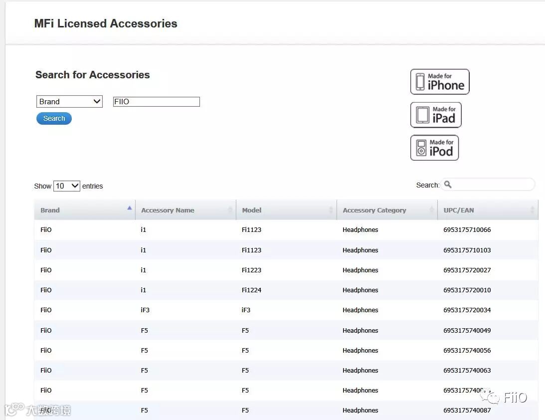545x420 pixels.
Task: Click FiiO brand in the 6953175720034 row
Action: pyautogui.click(x=46, y=310)
